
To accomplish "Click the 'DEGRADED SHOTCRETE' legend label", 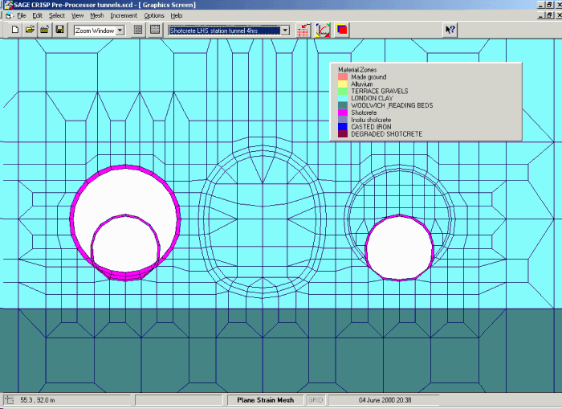I will pos(387,134).
